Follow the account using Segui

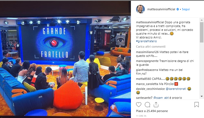(x=186, y=9)
